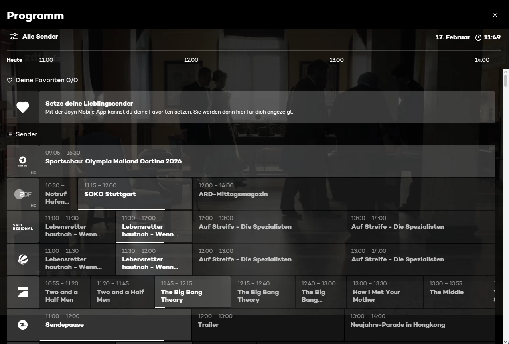The height and width of the screenshot is (344, 509).
Task: Select the Sendepause programme
Action: [115, 325]
